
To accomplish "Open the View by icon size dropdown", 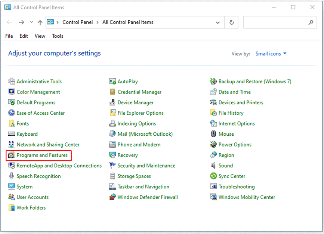I will (x=271, y=53).
